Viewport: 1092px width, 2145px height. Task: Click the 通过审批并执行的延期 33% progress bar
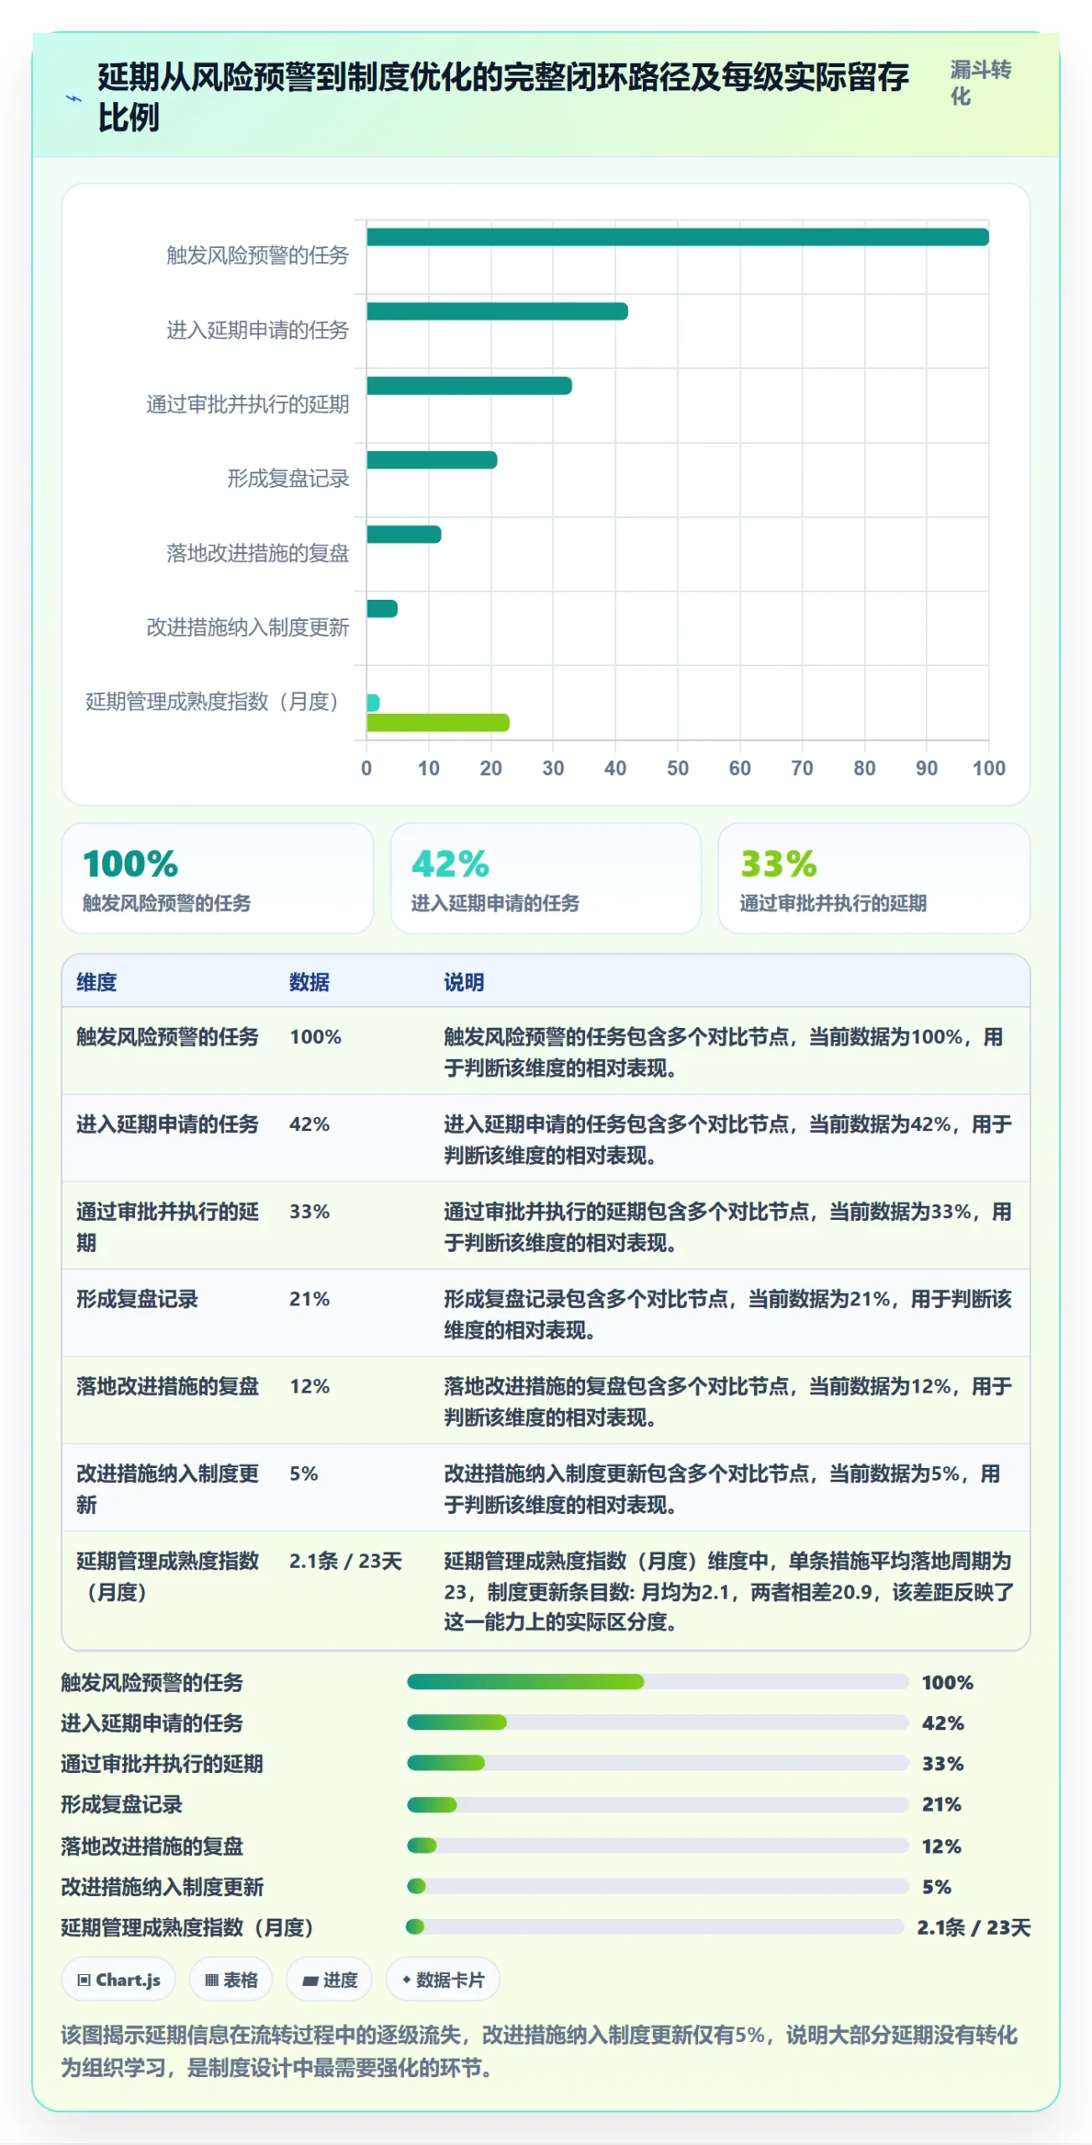click(658, 1762)
